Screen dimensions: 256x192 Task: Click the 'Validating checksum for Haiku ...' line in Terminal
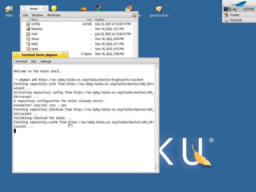[x=42, y=118]
